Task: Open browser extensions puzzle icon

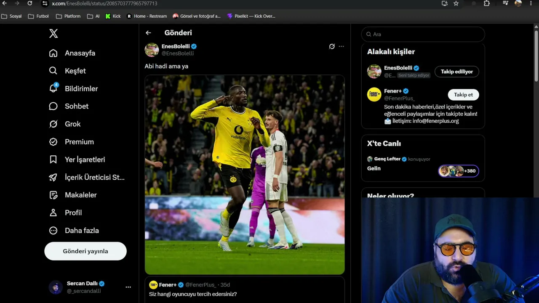Action: (487, 3)
